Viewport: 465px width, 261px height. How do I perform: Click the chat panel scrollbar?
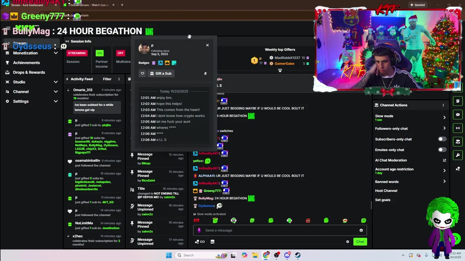pyautogui.click(x=371, y=206)
